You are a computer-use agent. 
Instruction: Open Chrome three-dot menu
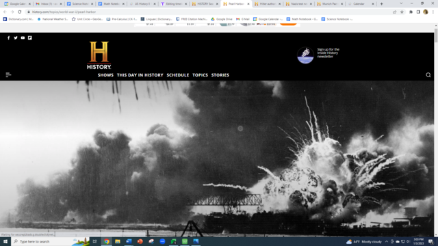pos(433,12)
